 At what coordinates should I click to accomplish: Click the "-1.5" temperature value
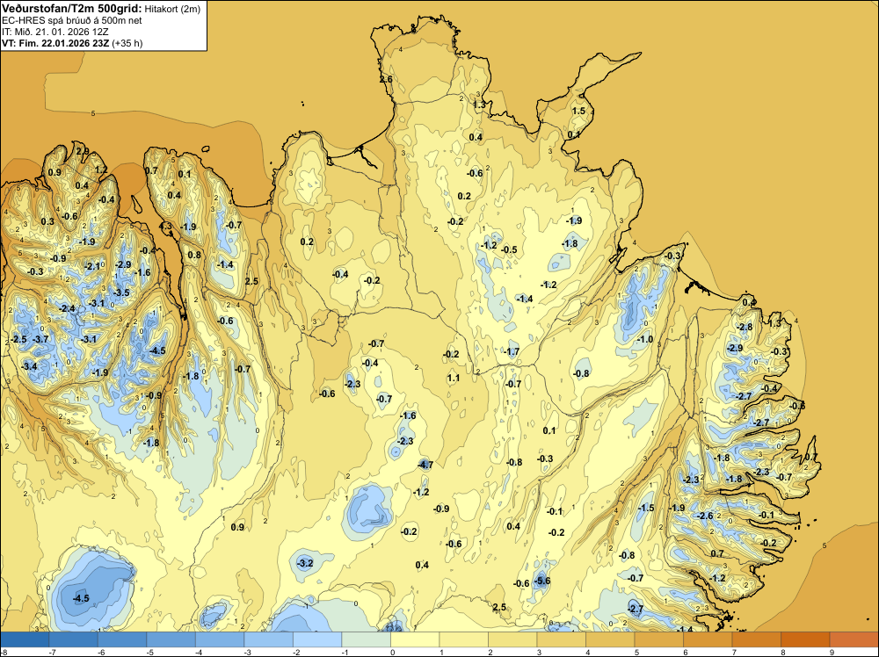point(646,508)
